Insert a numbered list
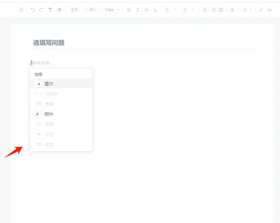280x223 pixels. pyautogui.click(x=214, y=10)
